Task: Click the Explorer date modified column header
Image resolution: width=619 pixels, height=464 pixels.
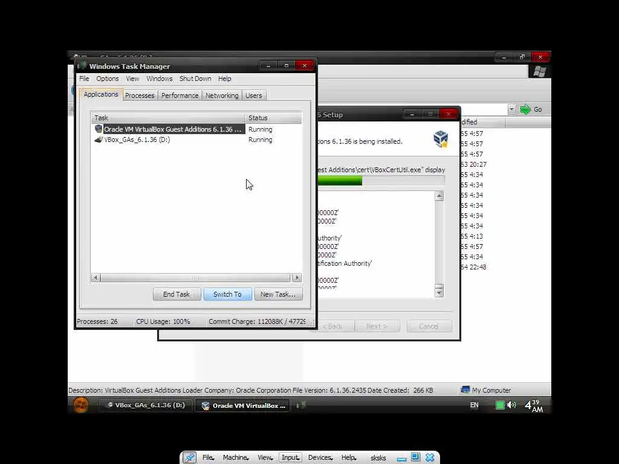Action: (x=483, y=122)
